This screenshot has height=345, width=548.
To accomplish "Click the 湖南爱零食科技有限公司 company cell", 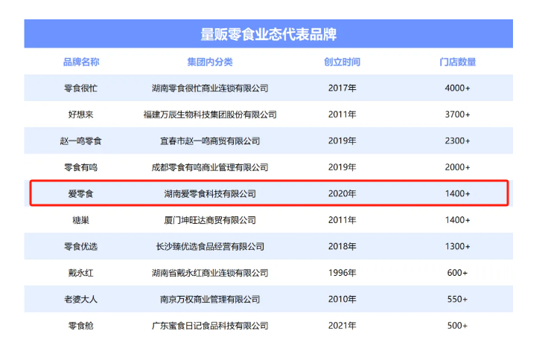I will 209,193.
